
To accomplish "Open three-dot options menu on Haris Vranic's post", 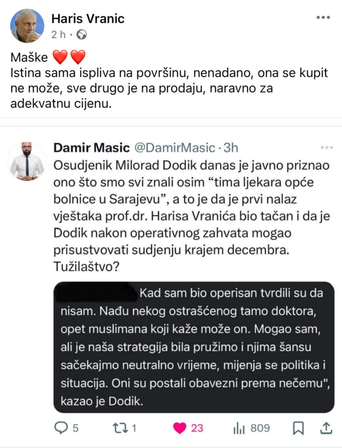I will coord(323,17).
